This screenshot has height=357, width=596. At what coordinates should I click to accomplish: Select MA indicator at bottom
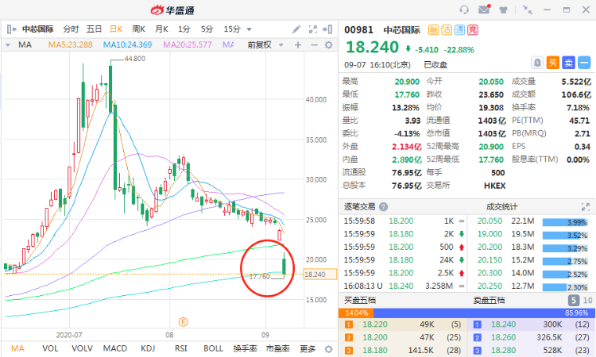pyautogui.click(x=17, y=348)
